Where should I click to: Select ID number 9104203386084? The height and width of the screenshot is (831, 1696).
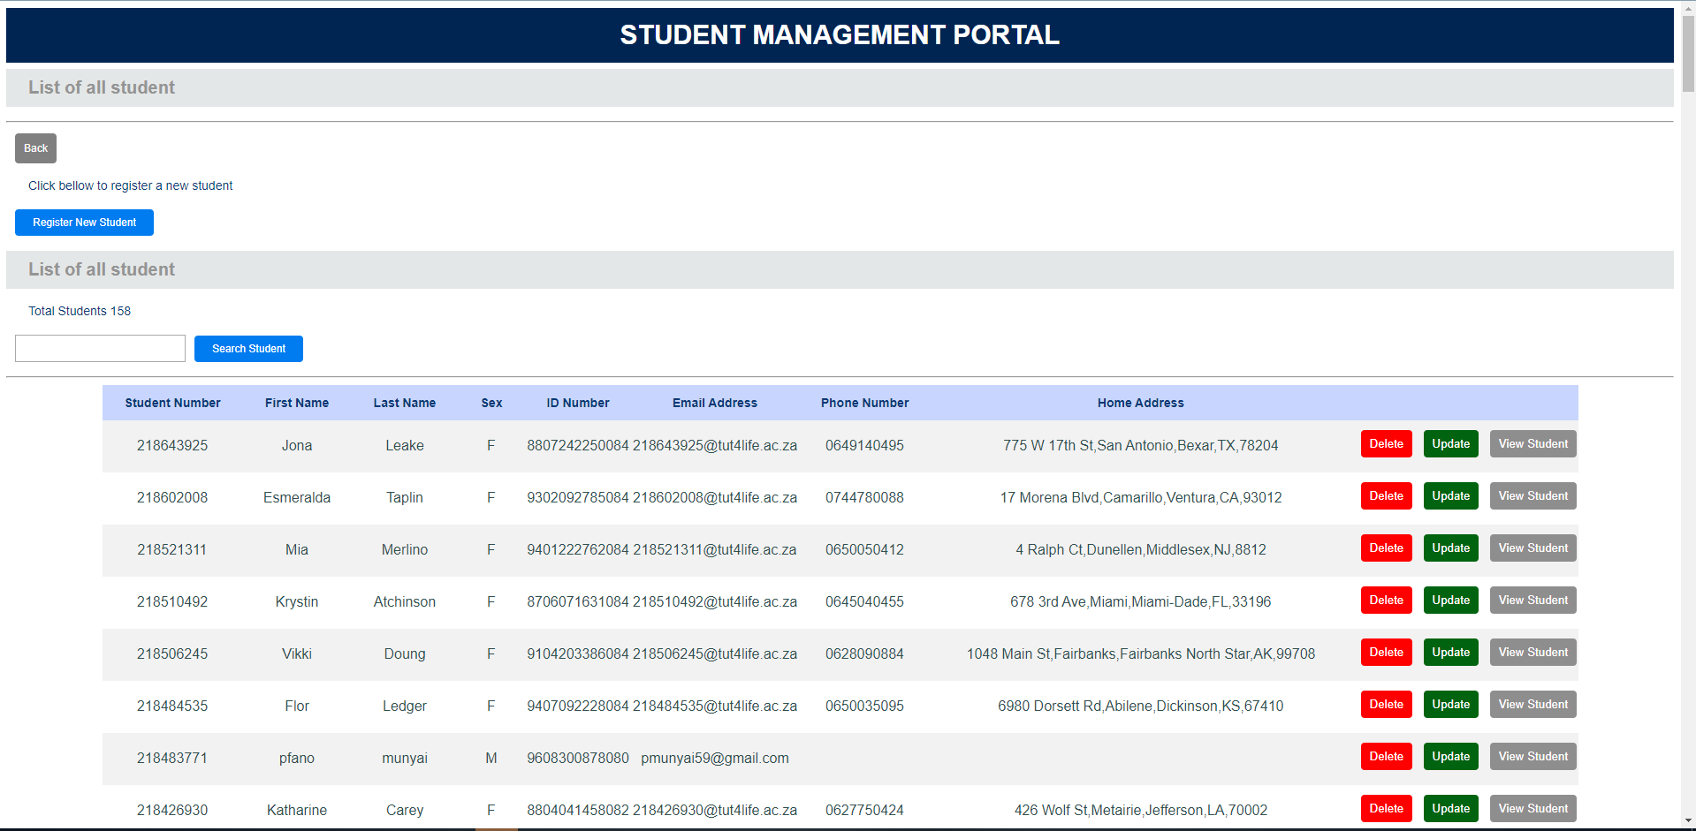pyautogui.click(x=578, y=654)
